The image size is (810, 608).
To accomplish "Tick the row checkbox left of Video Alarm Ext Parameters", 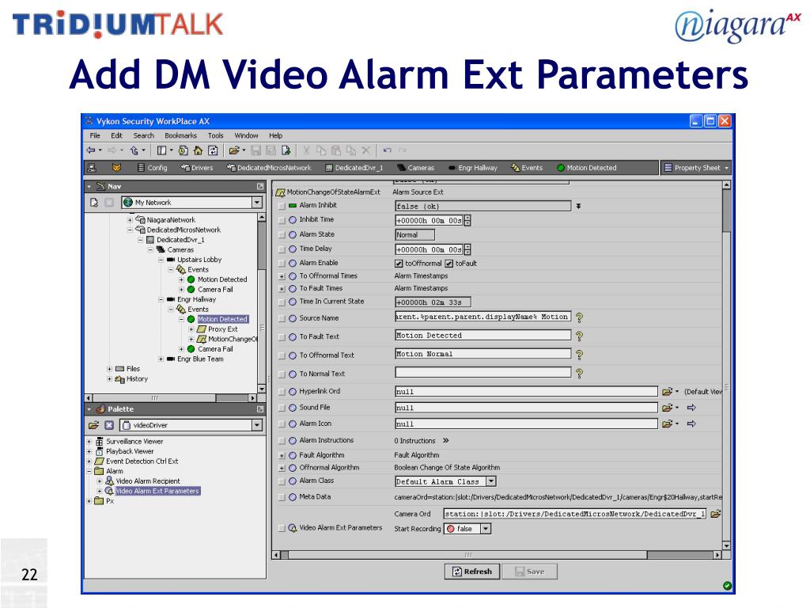I will coord(282,528).
